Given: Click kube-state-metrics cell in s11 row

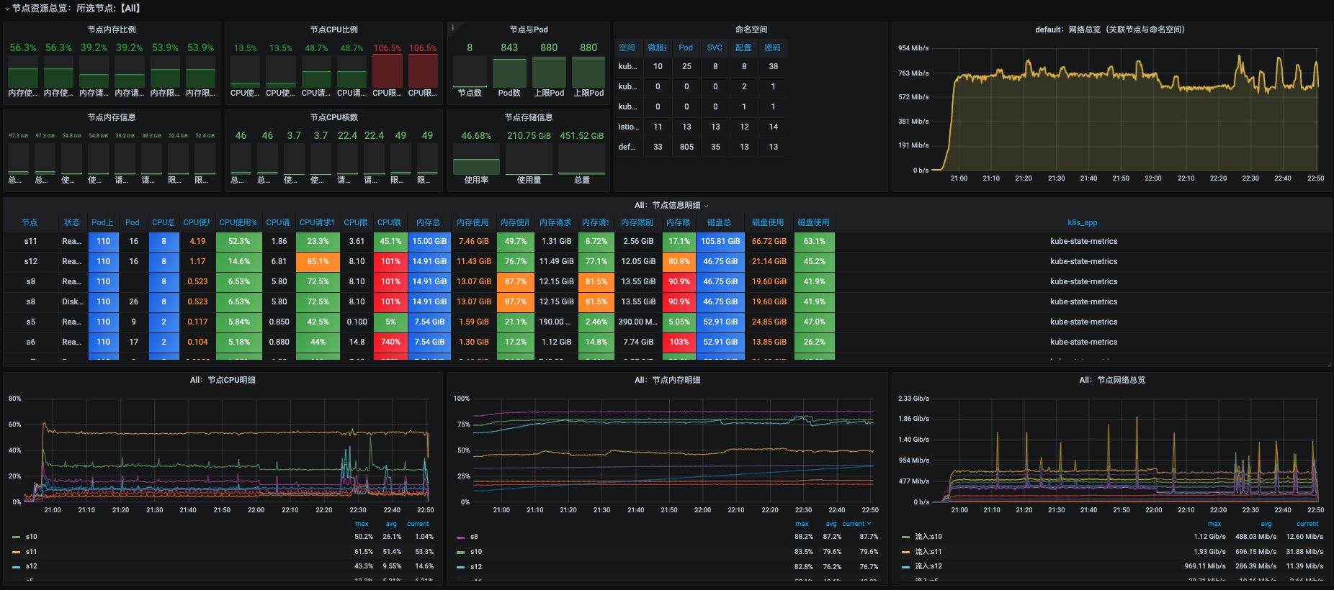Looking at the screenshot, I should click(1083, 242).
